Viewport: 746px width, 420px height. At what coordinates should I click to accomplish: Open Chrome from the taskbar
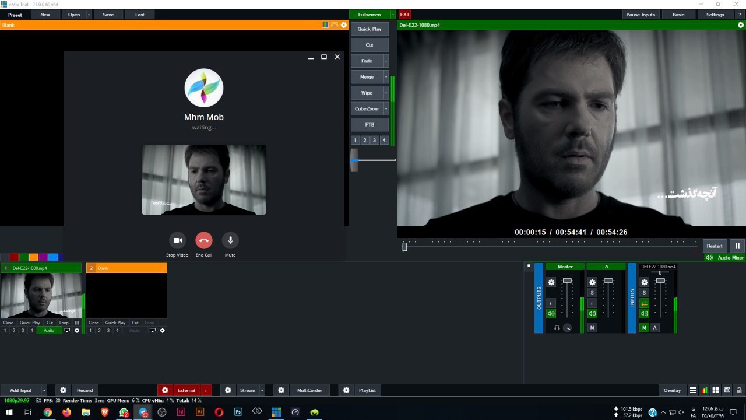coord(48,412)
